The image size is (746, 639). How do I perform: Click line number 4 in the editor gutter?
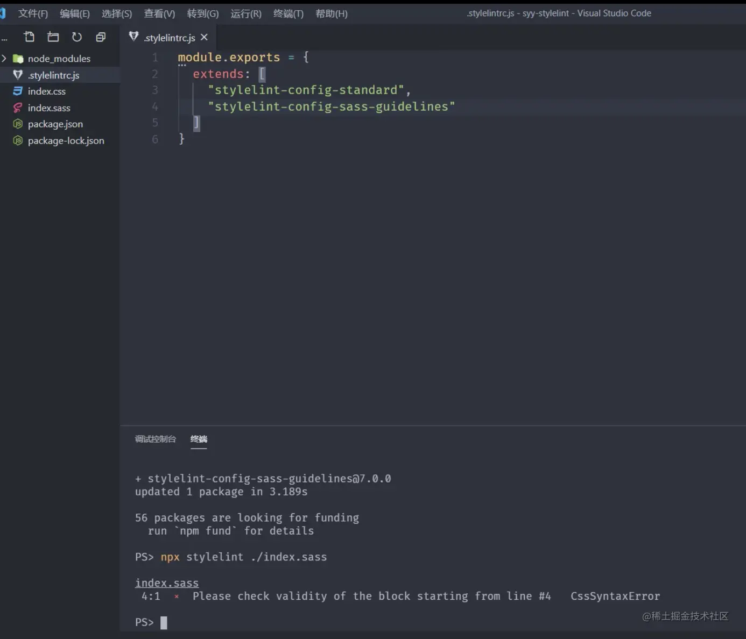click(155, 106)
